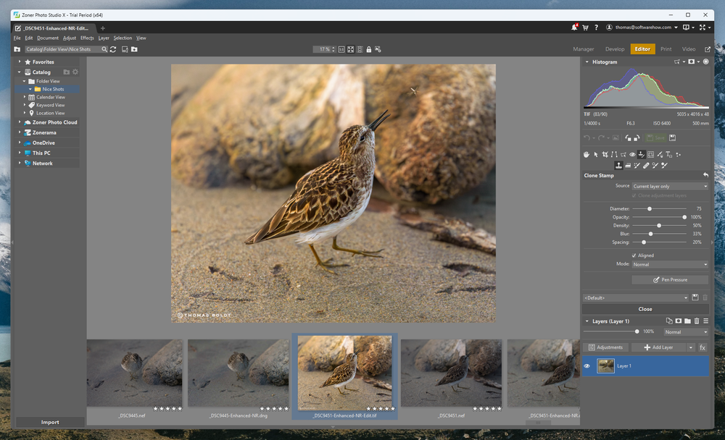
Task: Adjust the Diameter slider
Action: tap(650, 208)
